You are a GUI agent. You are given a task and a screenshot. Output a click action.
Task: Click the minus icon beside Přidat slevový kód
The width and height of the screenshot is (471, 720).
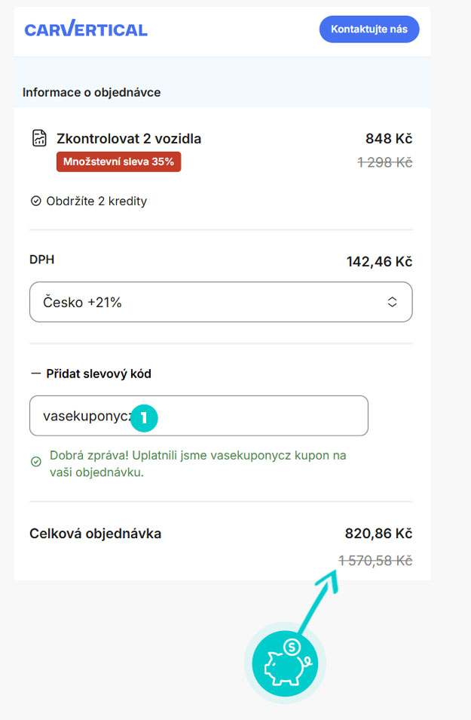pos(35,374)
